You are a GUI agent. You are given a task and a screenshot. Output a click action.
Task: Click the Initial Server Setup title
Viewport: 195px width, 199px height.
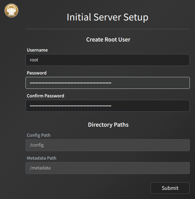tap(107, 17)
